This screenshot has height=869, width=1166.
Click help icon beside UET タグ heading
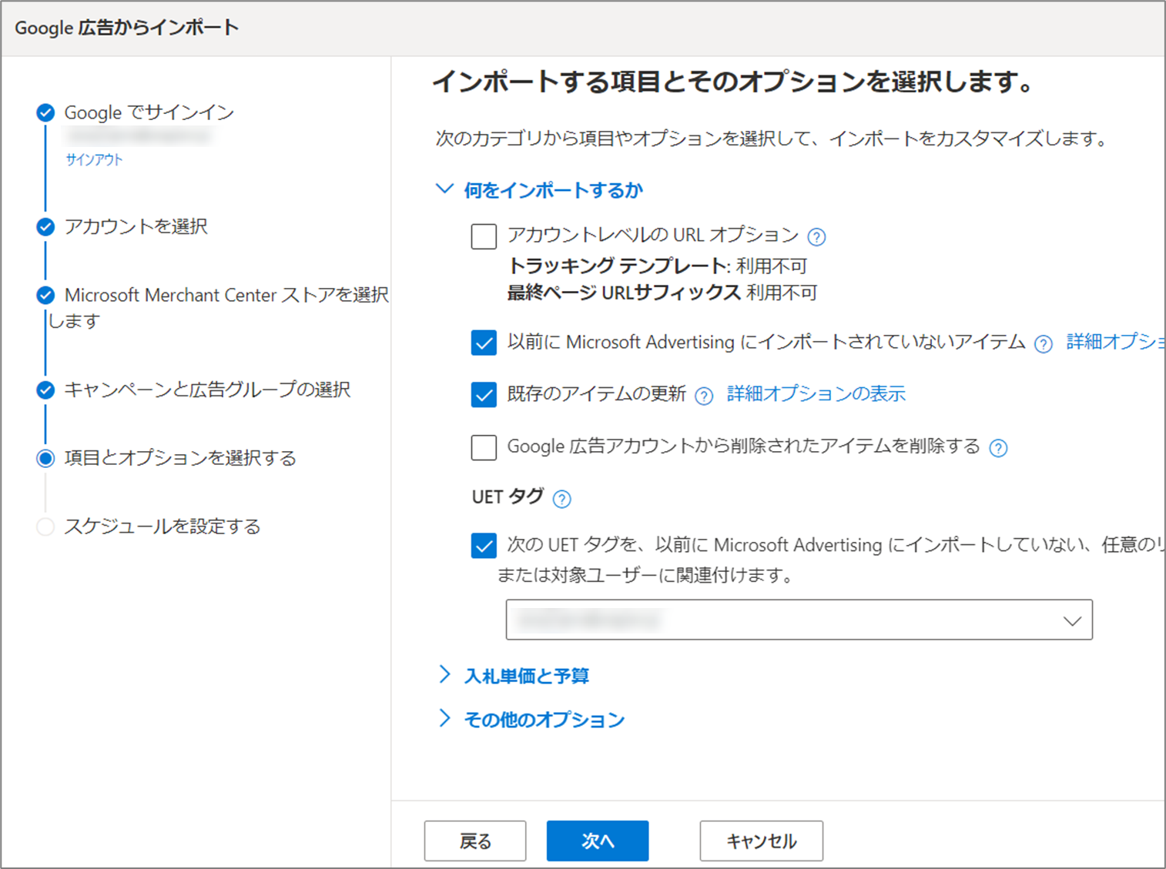(x=562, y=500)
